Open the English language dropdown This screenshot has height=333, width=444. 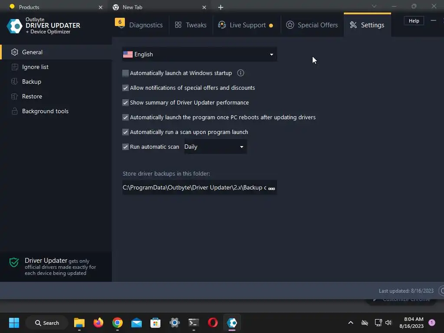(x=199, y=54)
